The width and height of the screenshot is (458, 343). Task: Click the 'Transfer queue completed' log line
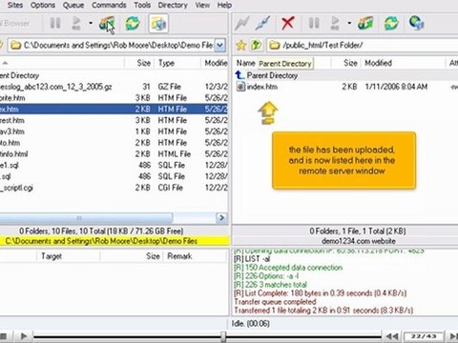(x=276, y=301)
